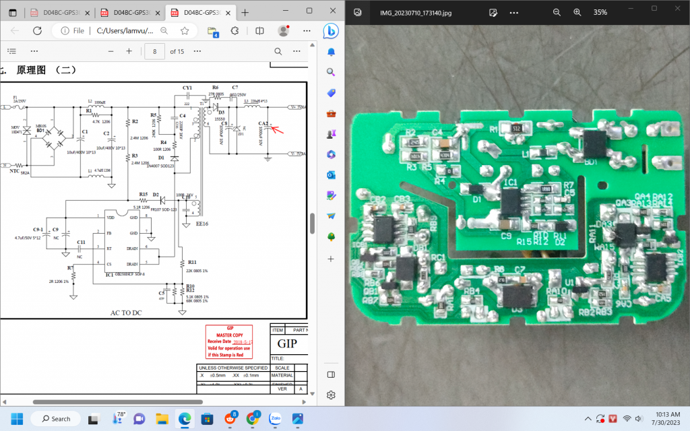This screenshot has height=431, width=690.
Task: Open Bing Chat from the Edge sidebar
Action: [331, 30]
